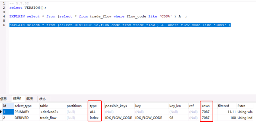Image resolution: width=256 pixels, height=124 pixels.
Task: Click the table column header
Action: pos(52,106)
